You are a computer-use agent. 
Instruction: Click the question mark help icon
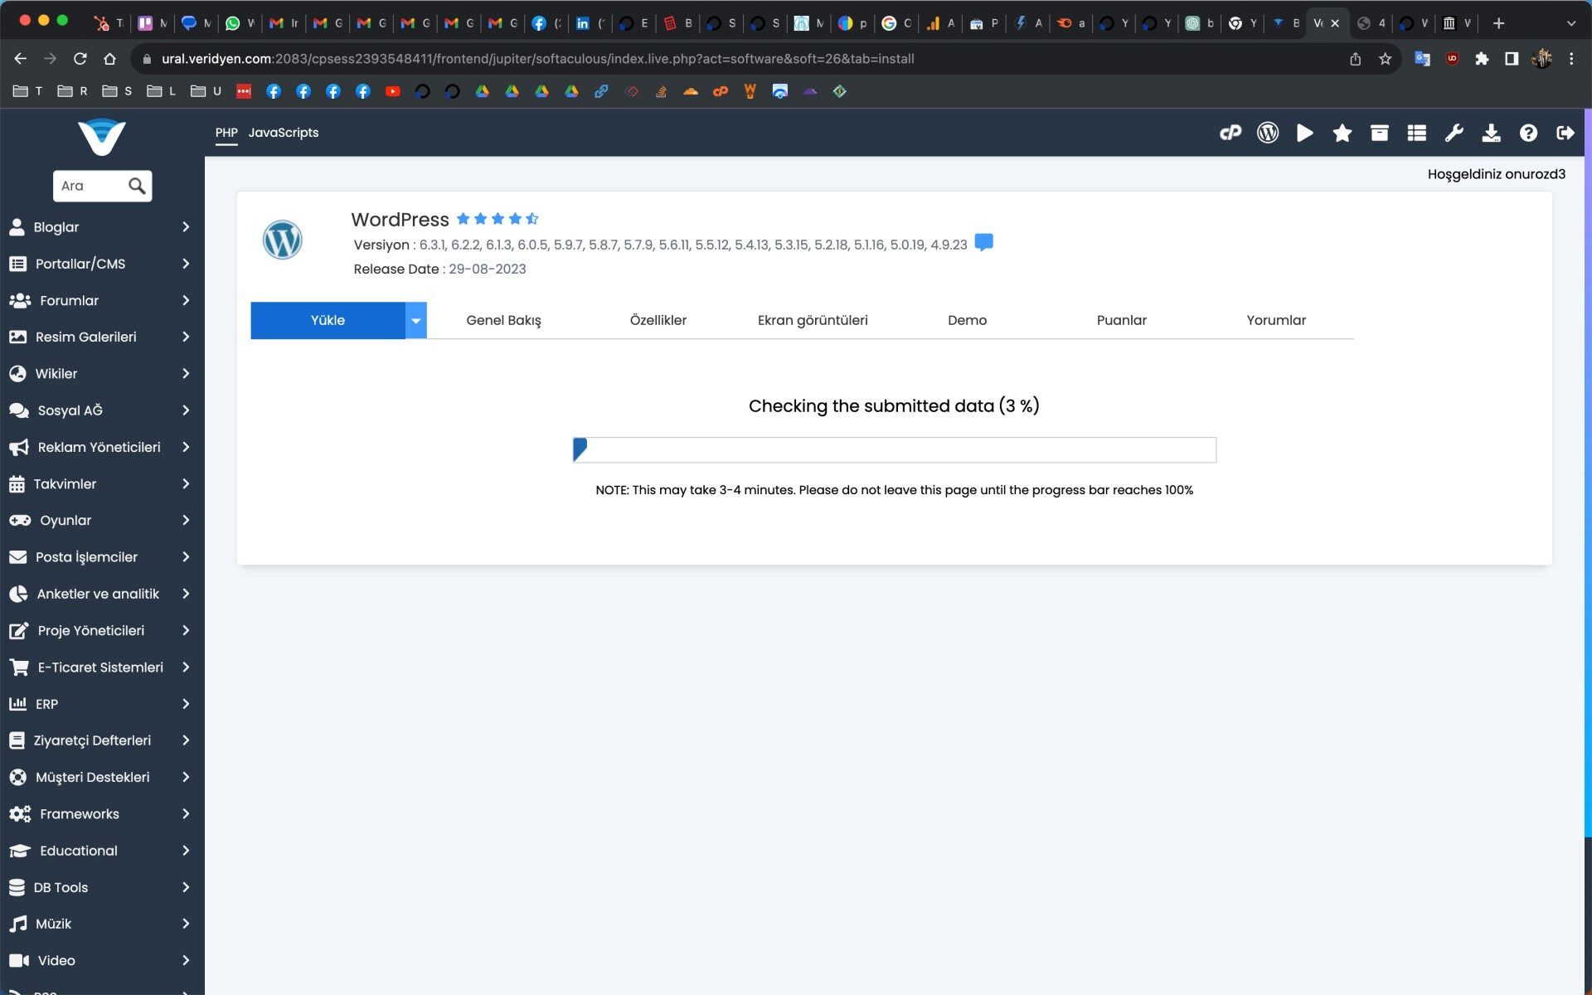click(x=1528, y=133)
